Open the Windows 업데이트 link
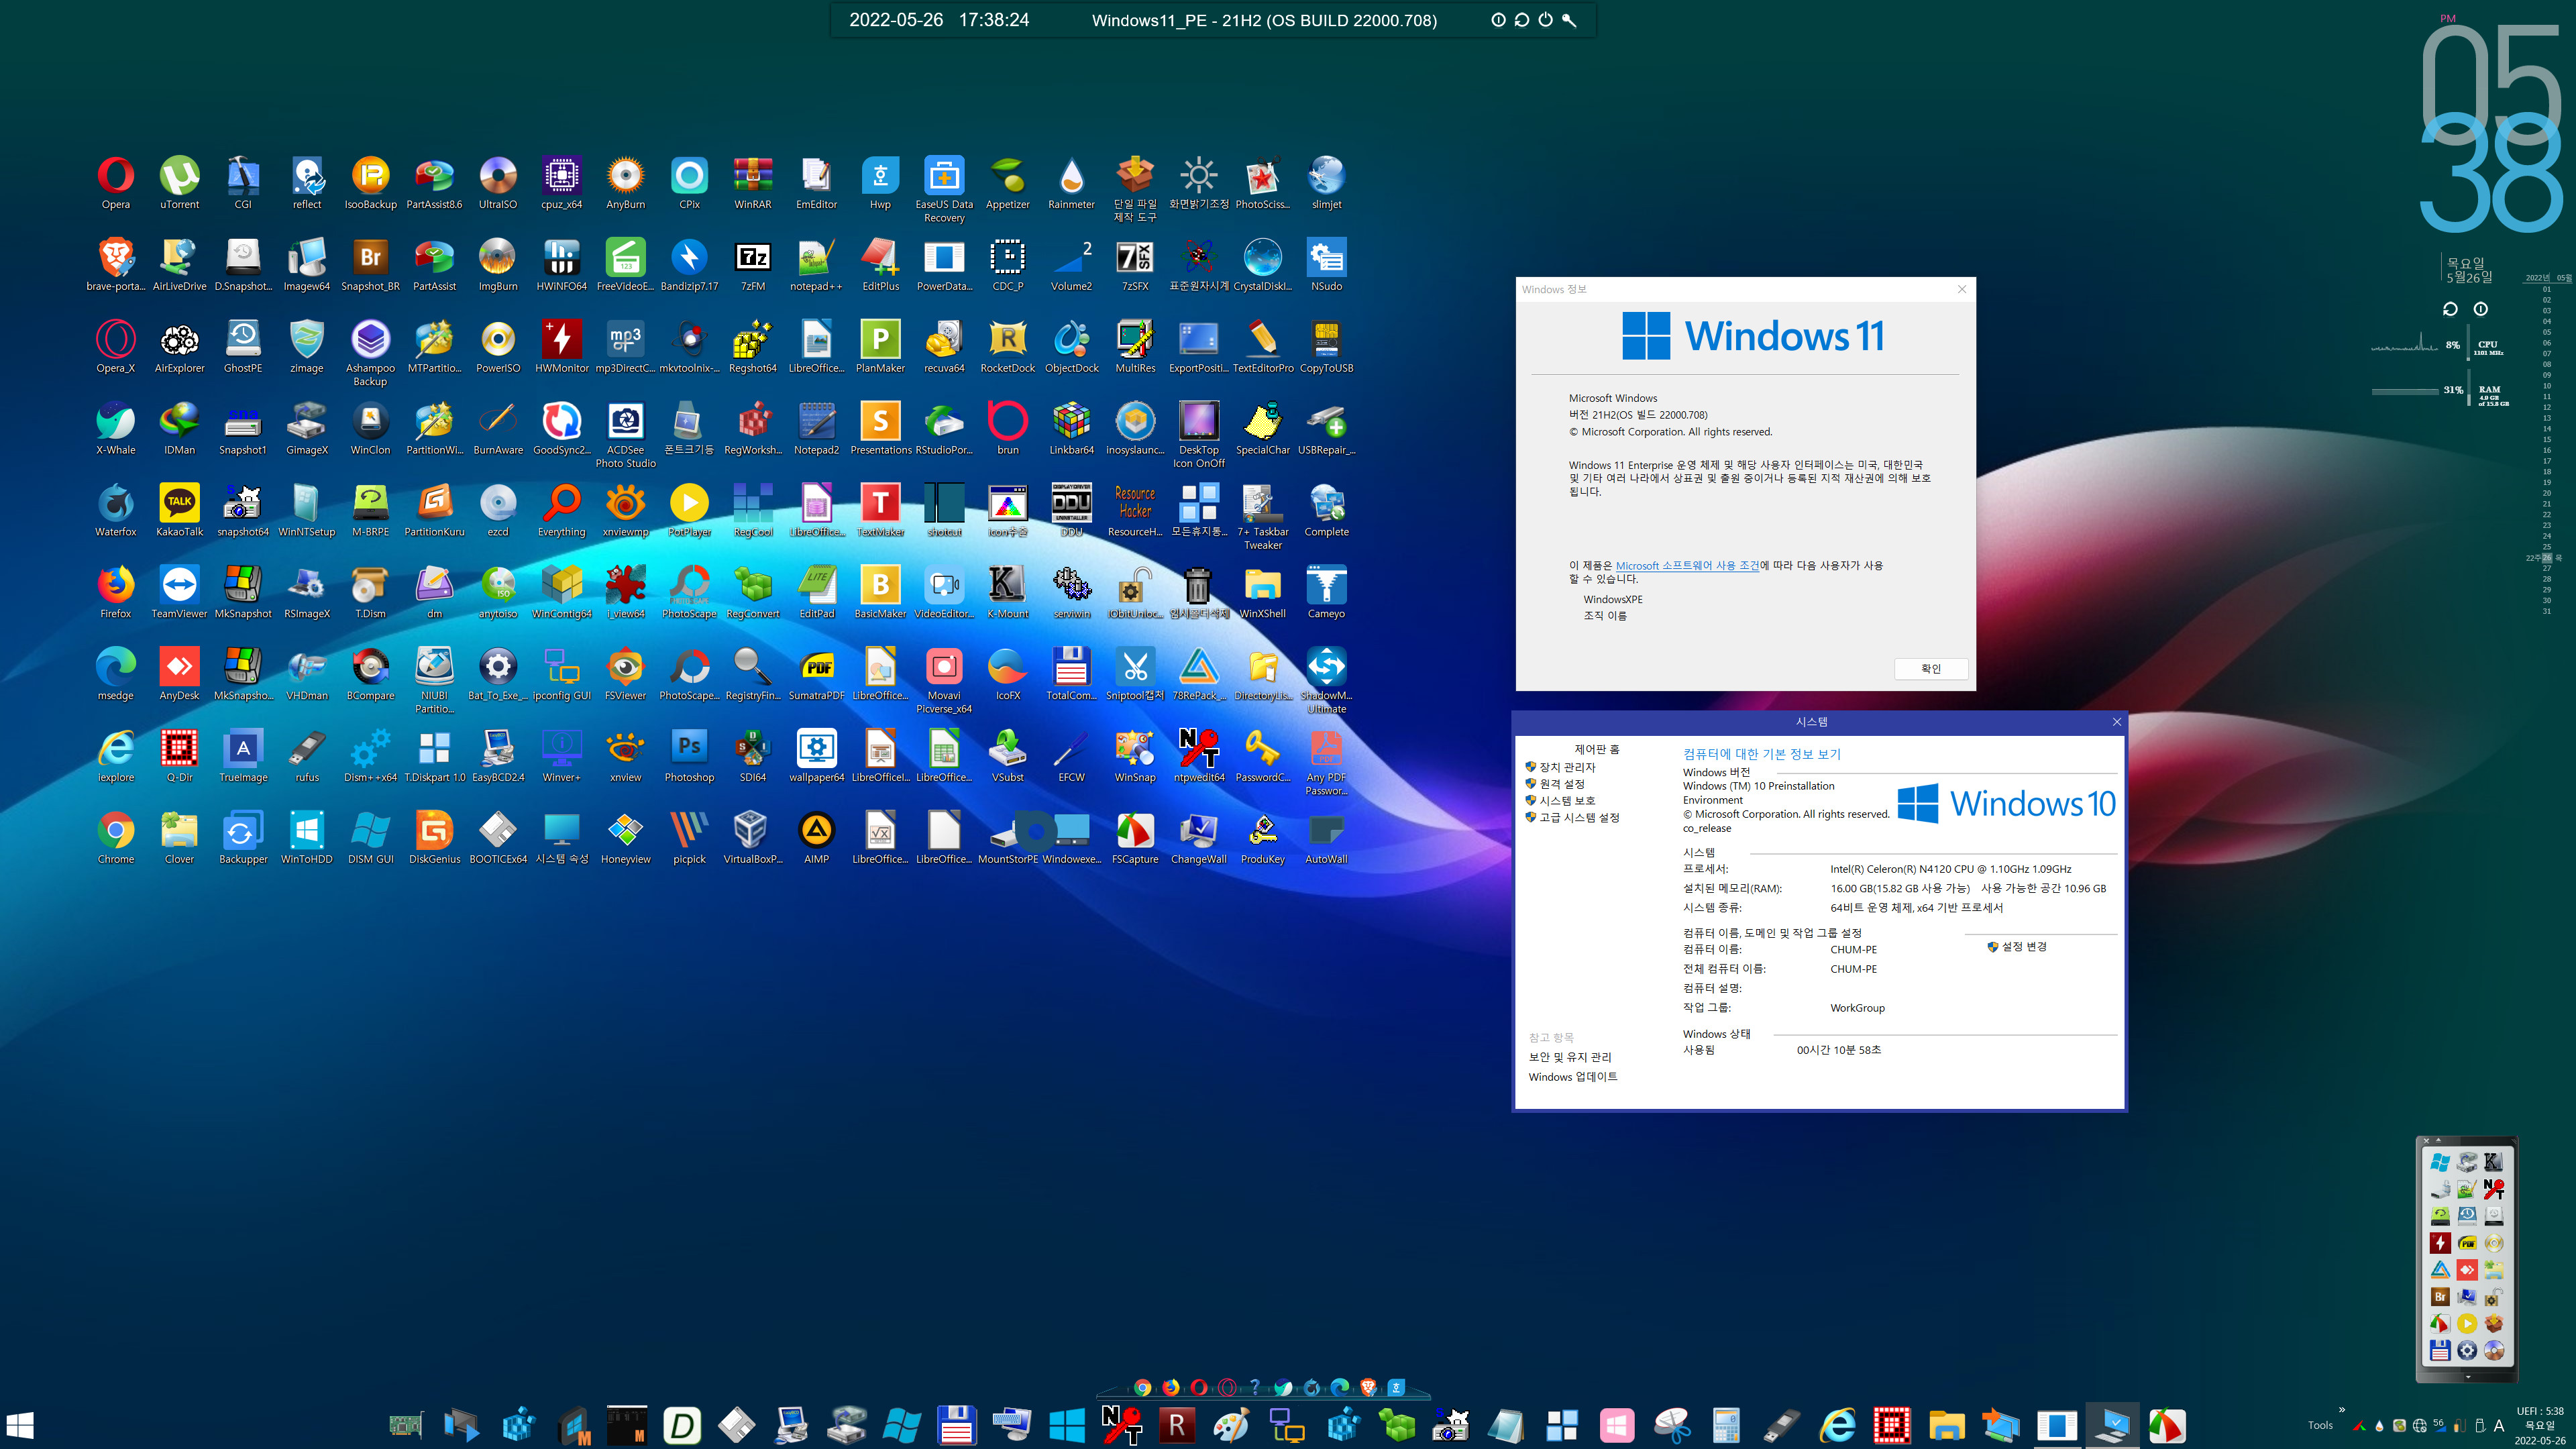The height and width of the screenshot is (1449, 2576). click(1573, 1077)
